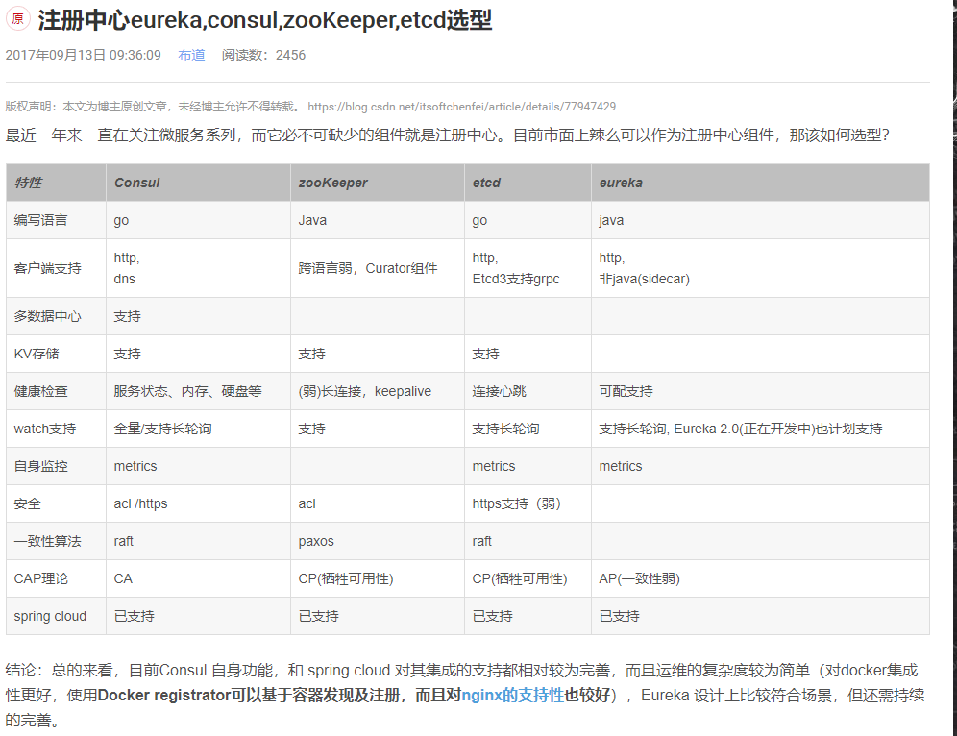Screen dimensions: 957x736
Task: Select the CAP理论 row label
Action: tap(41, 578)
